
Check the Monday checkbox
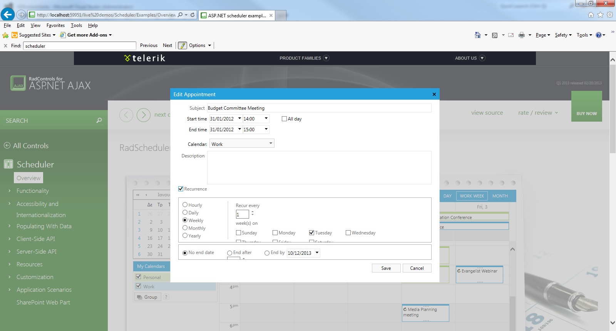pyautogui.click(x=275, y=232)
